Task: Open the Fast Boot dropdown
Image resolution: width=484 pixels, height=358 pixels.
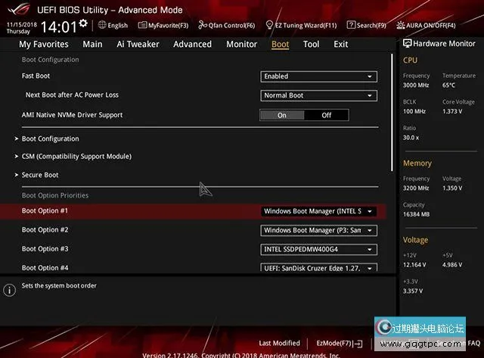Action: tap(318, 76)
